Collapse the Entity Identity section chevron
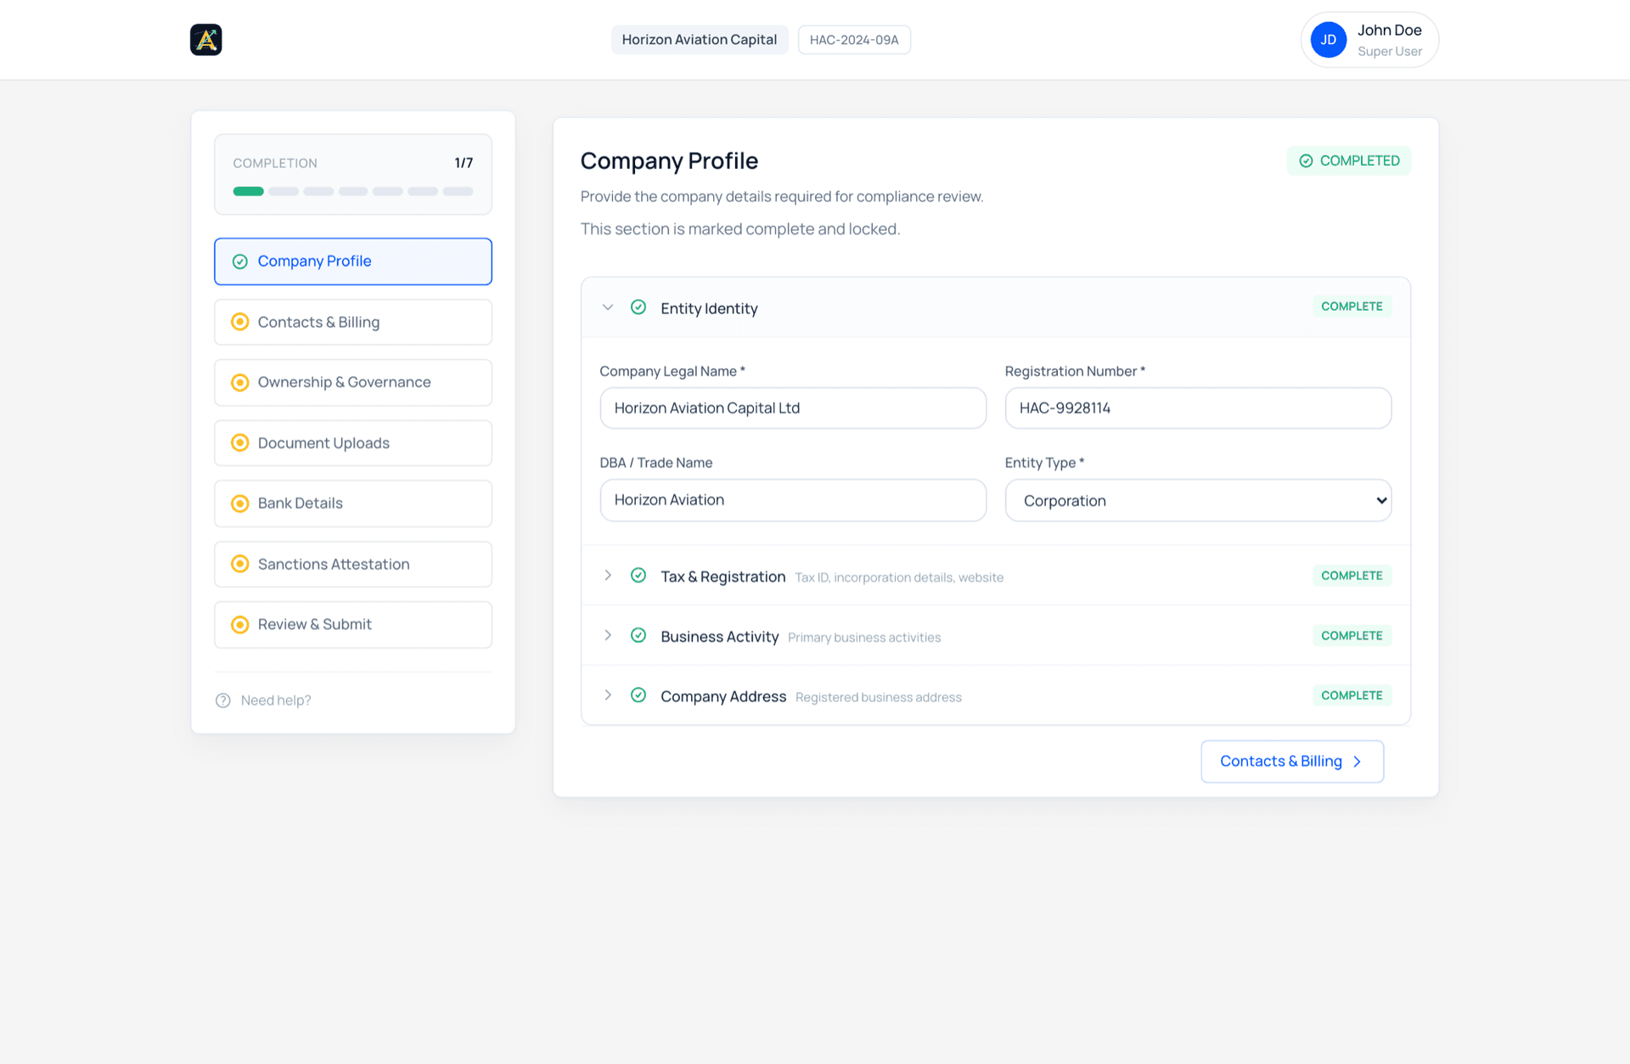The width and height of the screenshot is (1630, 1064). (x=608, y=307)
